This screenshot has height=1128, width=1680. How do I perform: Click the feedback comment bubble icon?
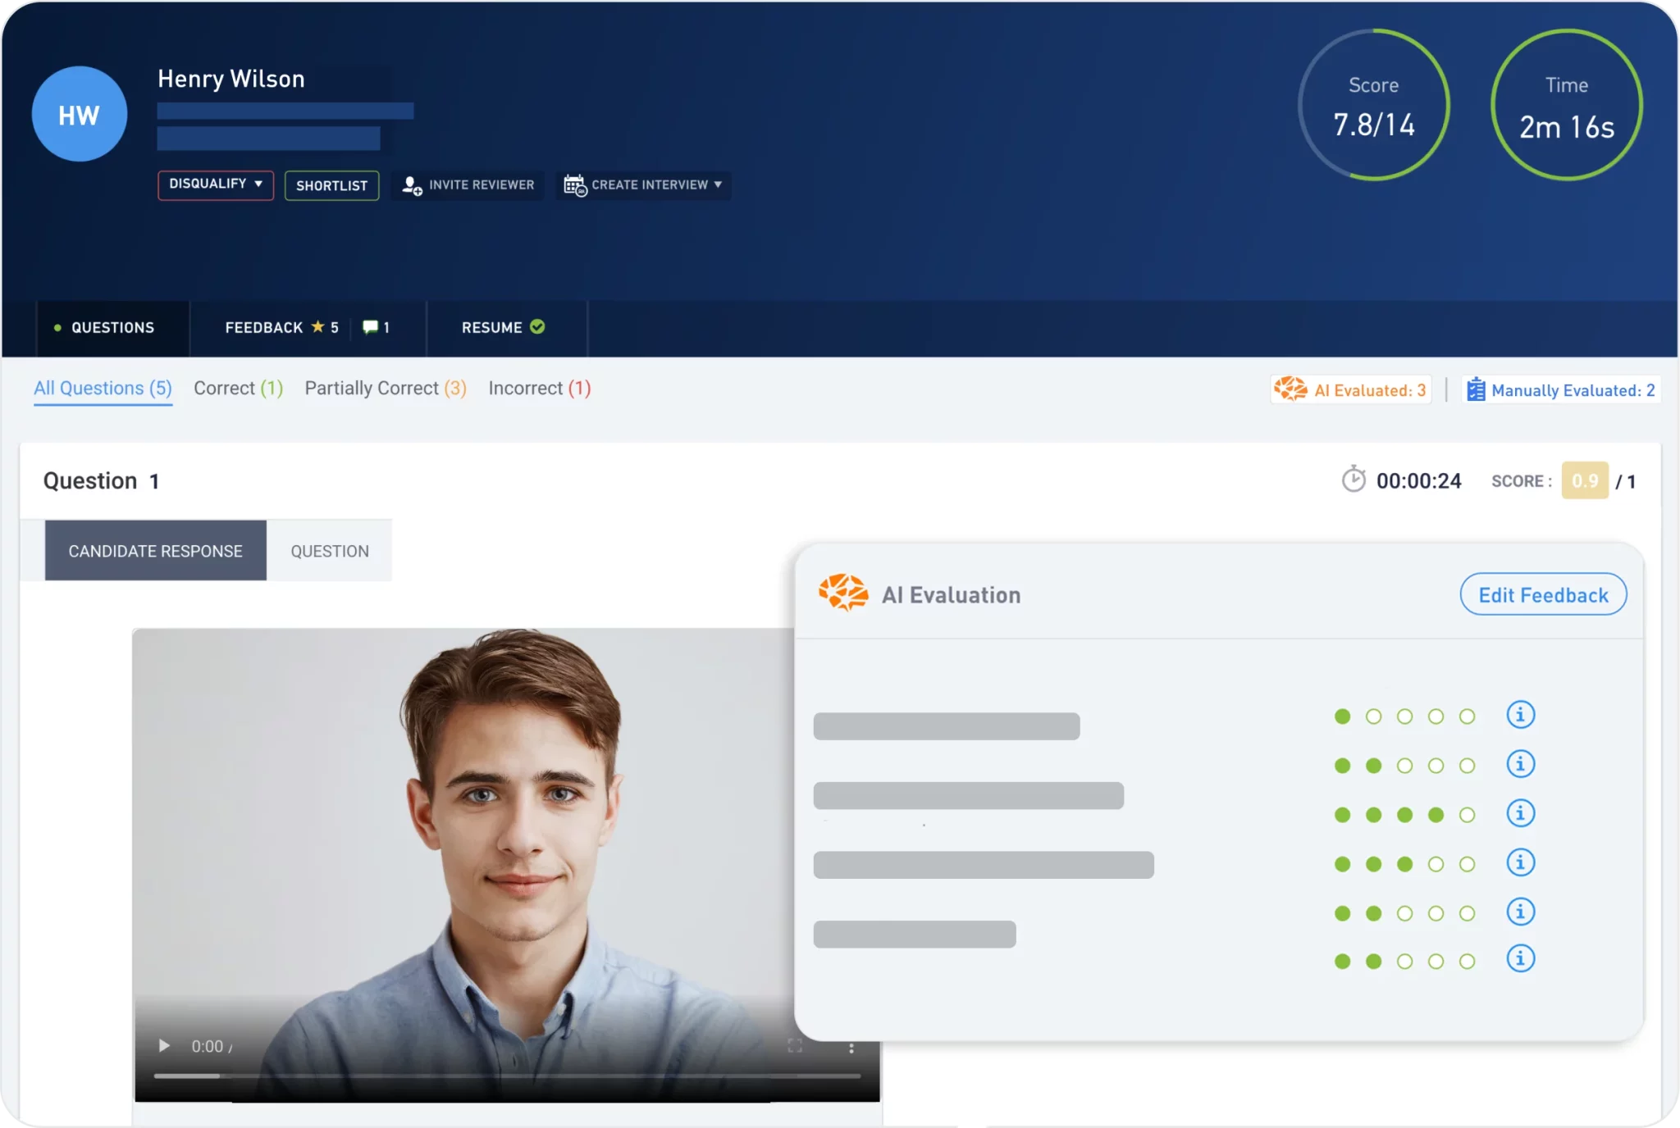coord(371,327)
